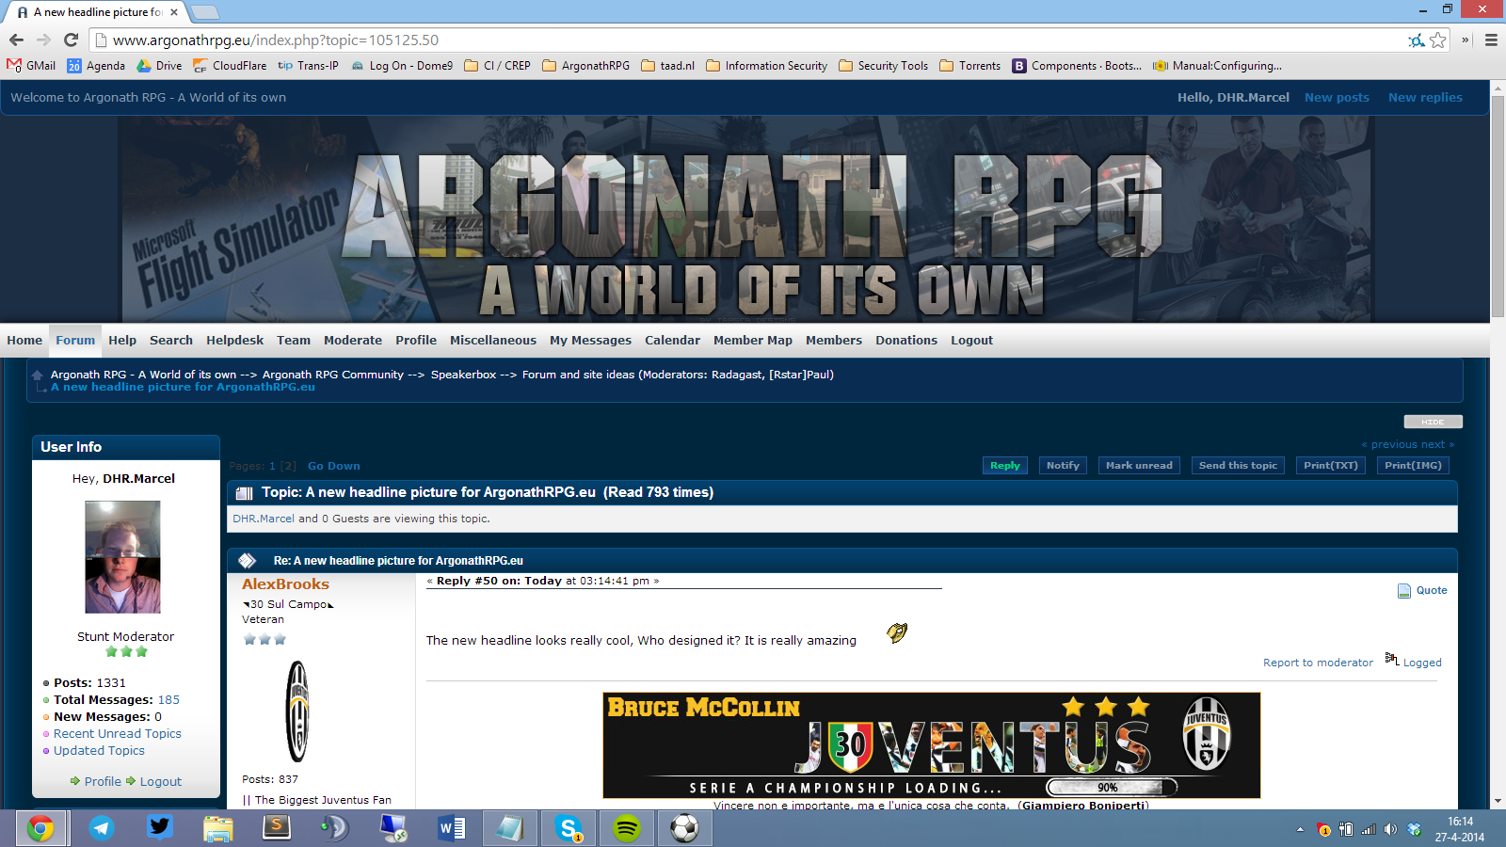The height and width of the screenshot is (847, 1506).
Task: Open Helpdesk menu item
Action: (234, 341)
